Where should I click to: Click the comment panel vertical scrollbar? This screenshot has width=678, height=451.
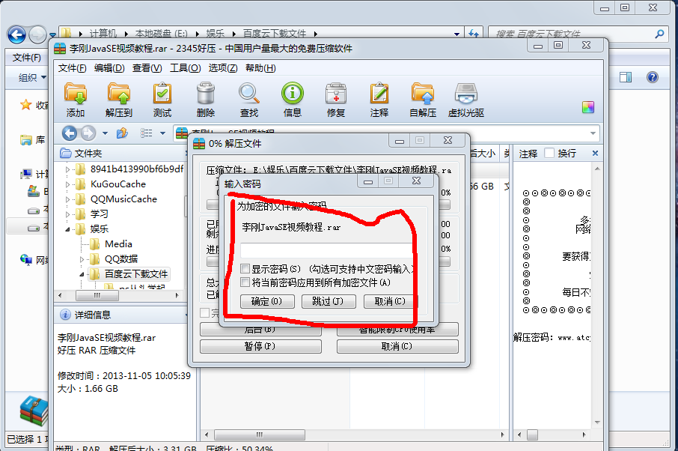pos(597,295)
